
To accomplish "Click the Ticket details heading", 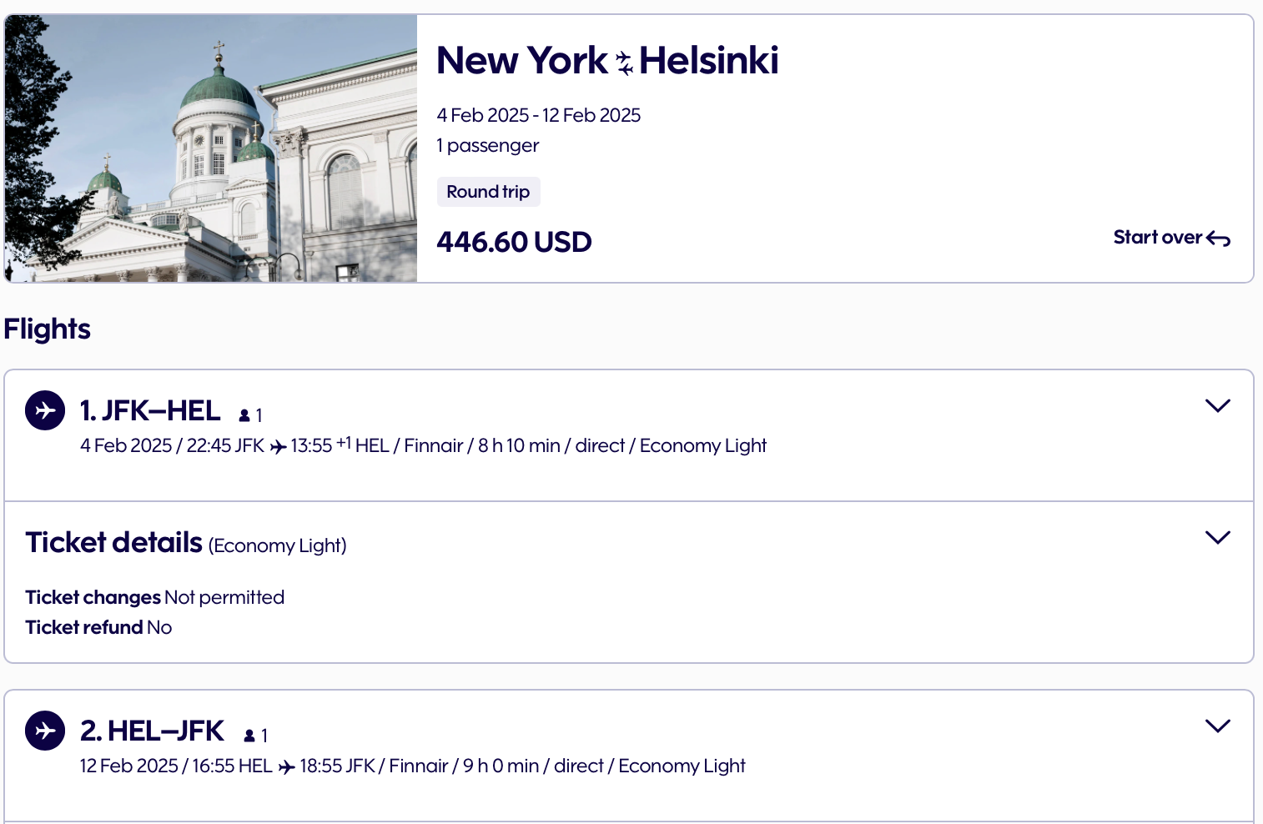I will 114,543.
